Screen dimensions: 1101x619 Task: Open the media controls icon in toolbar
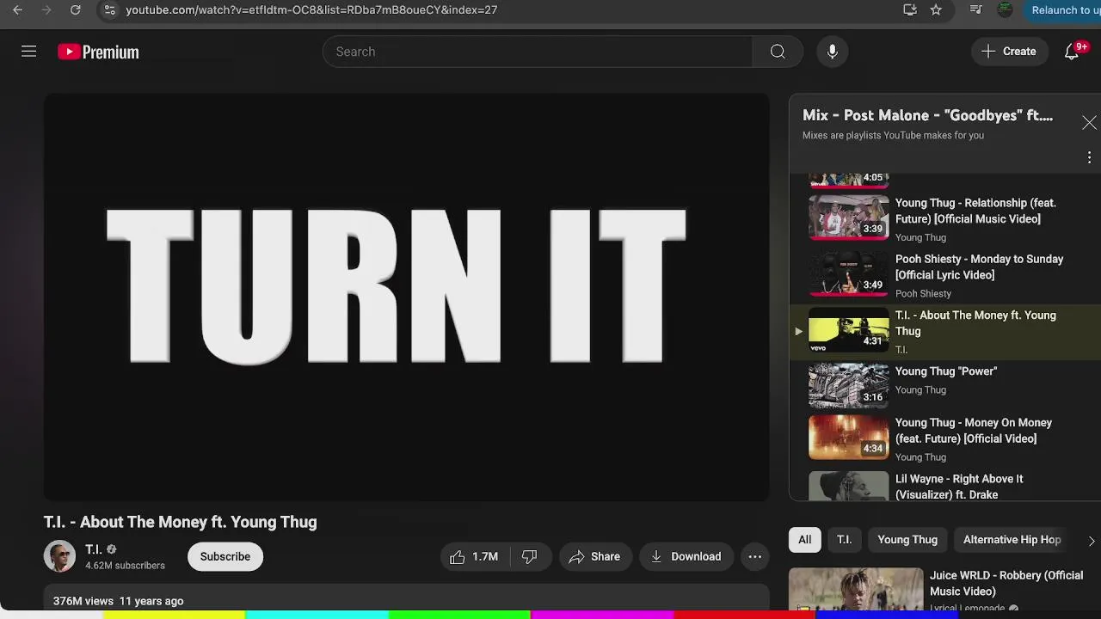[975, 9]
